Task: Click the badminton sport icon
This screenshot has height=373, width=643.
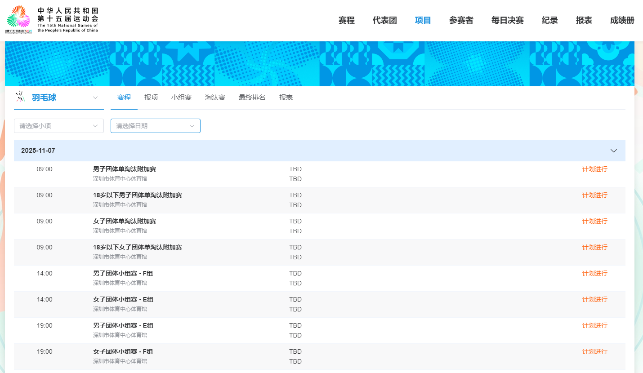Action: [20, 97]
